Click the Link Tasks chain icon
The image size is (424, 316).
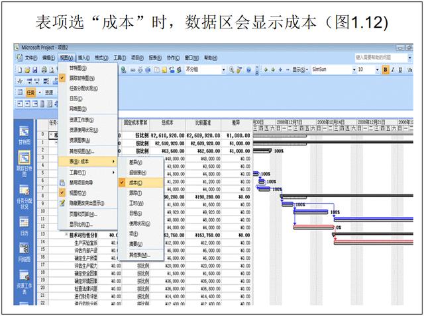[132, 70]
